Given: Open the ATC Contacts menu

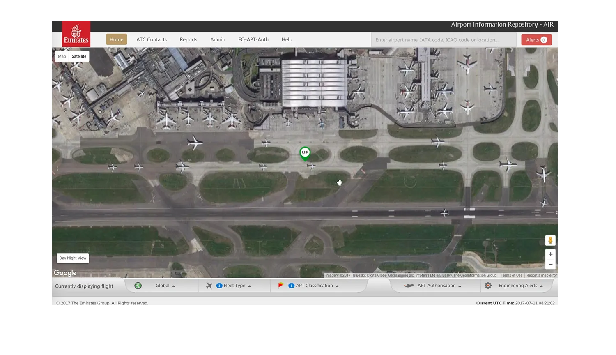Looking at the screenshot, I should pyautogui.click(x=152, y=39).
